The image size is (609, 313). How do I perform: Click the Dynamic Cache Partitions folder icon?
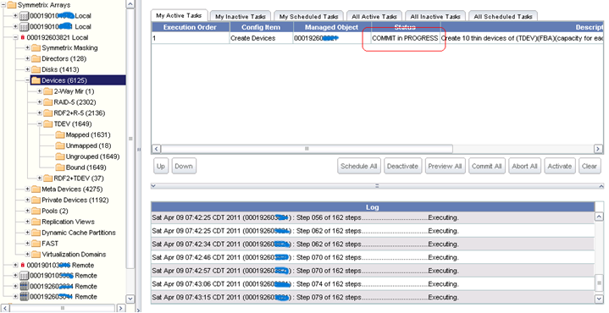(36, 233)
